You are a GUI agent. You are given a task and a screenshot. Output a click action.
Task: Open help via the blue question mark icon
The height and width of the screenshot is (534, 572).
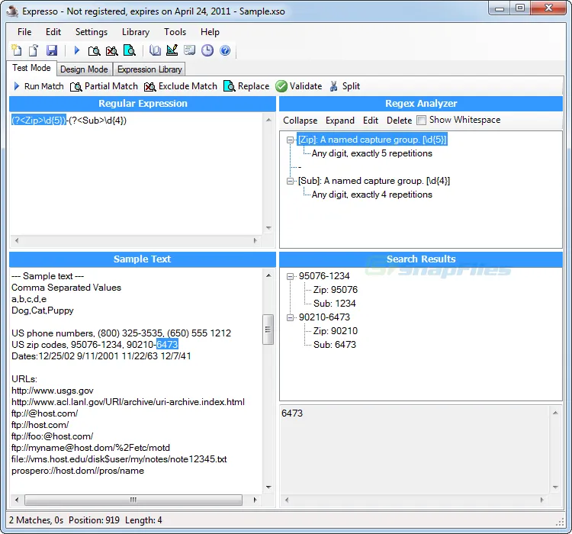225,50
